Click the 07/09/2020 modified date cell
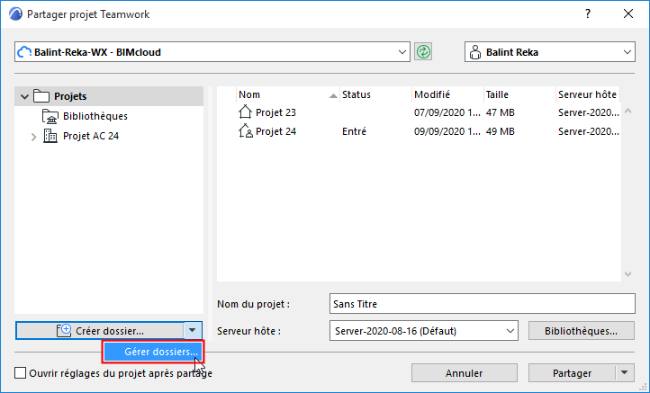This screenshot has height=393, width=650. tap(447, 112)
